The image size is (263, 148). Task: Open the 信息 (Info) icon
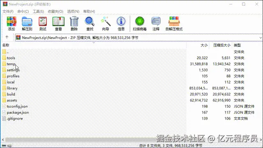coord(121,21)
